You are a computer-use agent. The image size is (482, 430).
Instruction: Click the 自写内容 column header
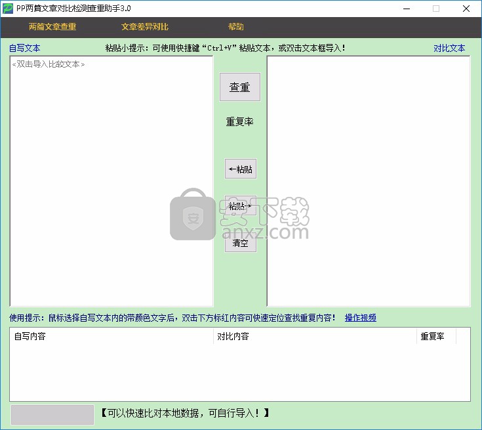111,336
